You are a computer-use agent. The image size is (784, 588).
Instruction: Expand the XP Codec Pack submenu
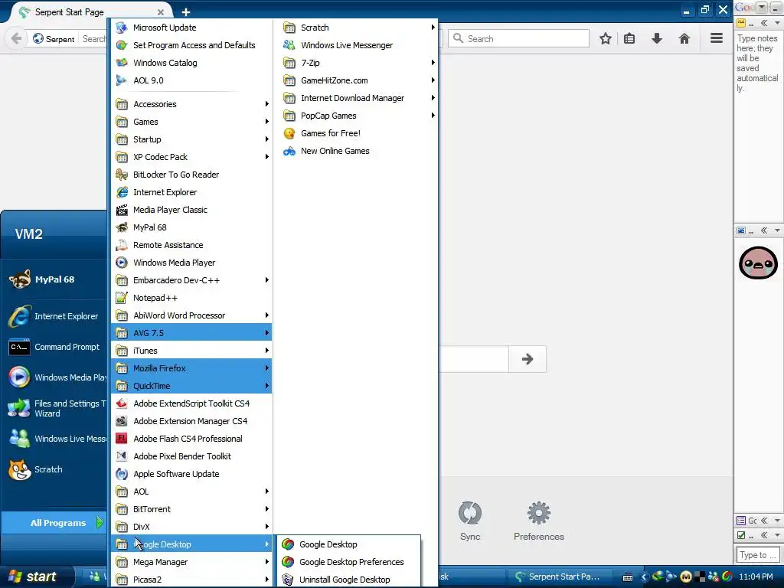pyautogui.click(x=191, y=157)
